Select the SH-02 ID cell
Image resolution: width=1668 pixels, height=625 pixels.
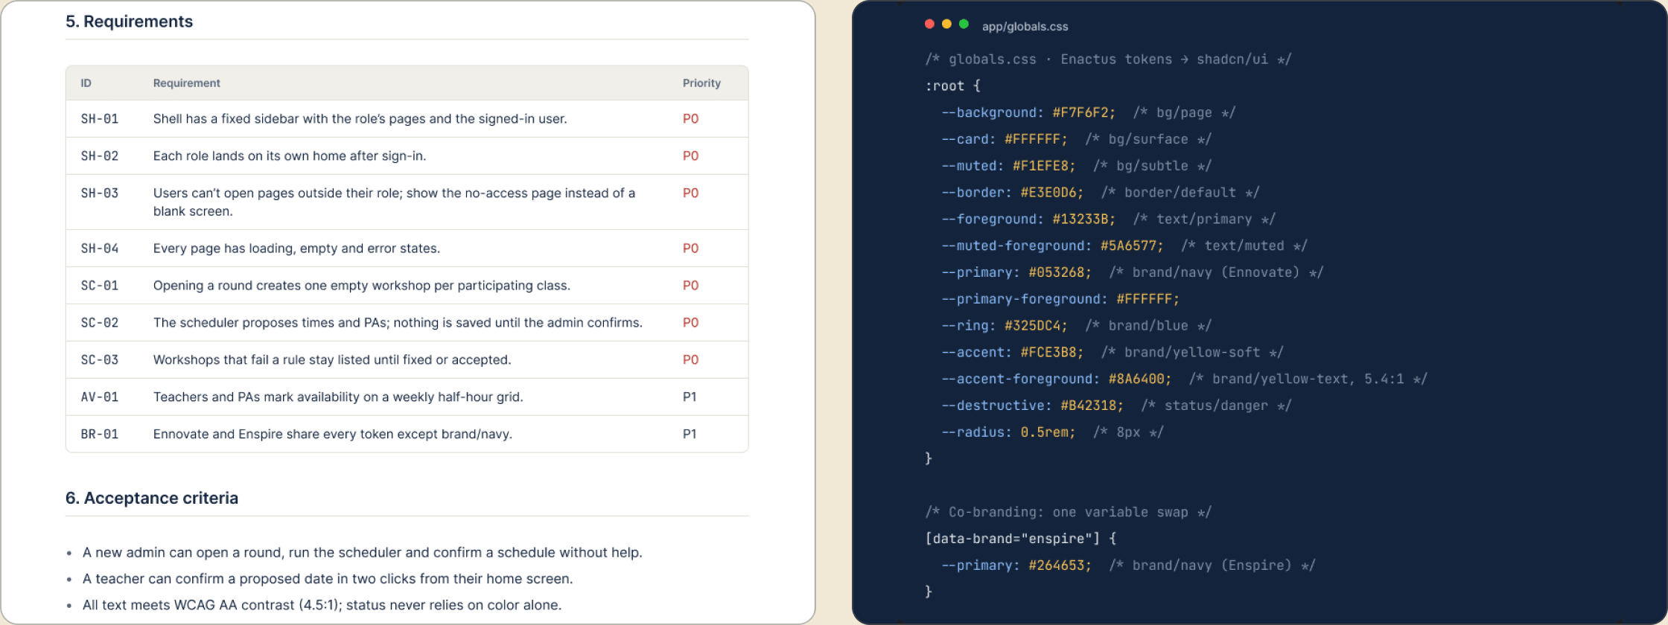coord(100,156)
